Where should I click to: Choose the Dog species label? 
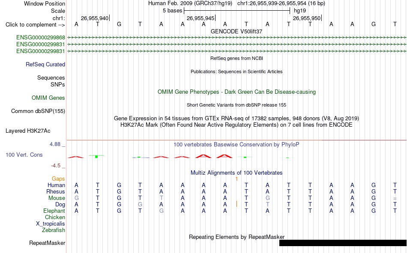pyautogui.click(x=60, y=205)
